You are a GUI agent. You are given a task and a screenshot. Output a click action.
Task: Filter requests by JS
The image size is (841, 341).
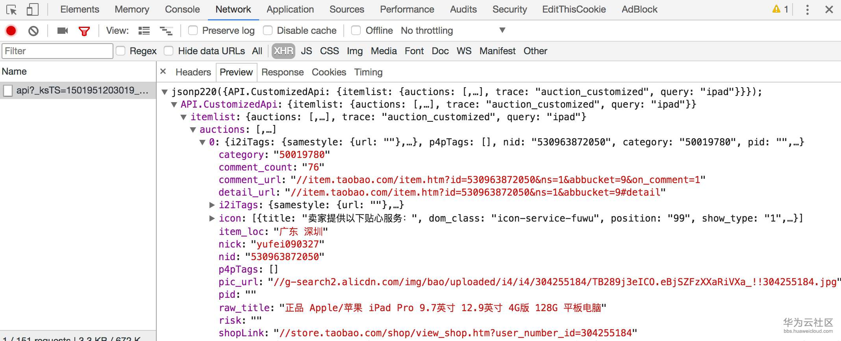point(306,51)
